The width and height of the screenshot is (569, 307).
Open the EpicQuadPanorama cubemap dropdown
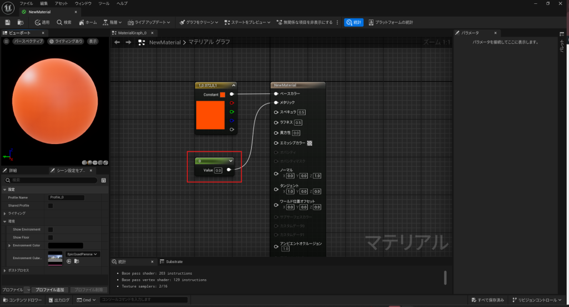(83, 254)
